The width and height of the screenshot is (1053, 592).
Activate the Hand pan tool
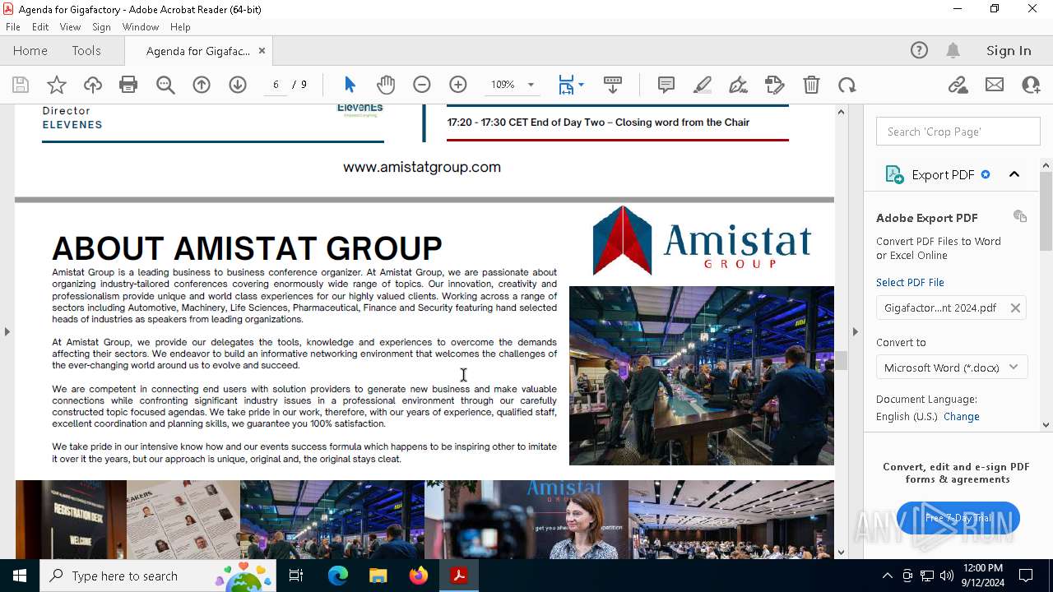coord(386,85)
